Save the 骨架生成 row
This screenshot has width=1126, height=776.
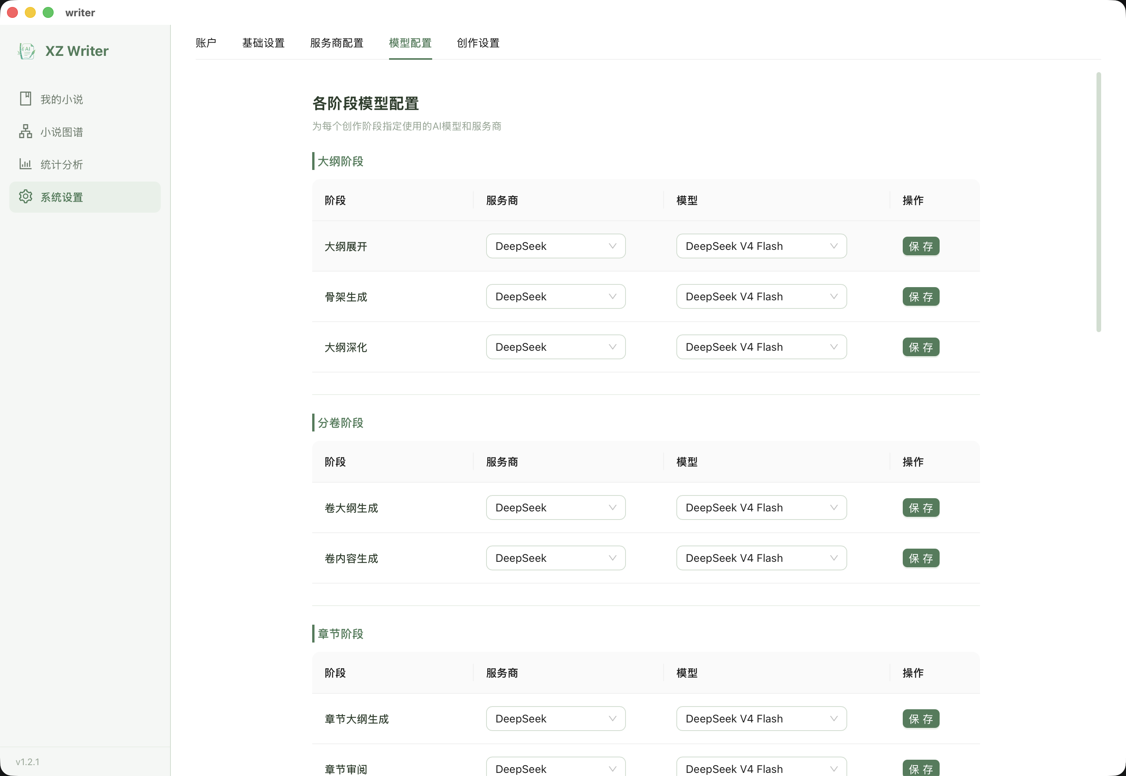pos(921,297)
